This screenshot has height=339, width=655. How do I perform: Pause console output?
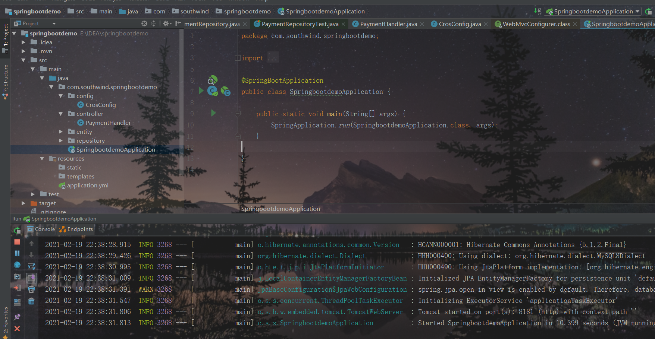click(17, 254)
